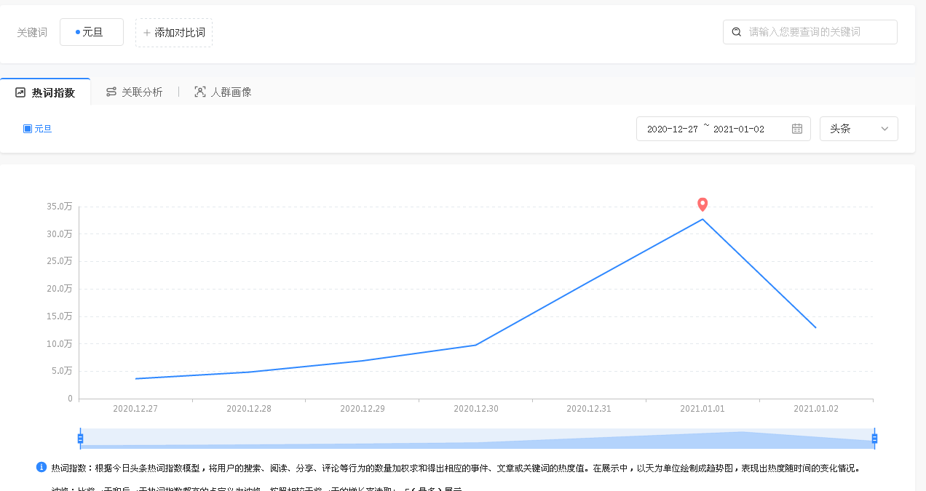Select the 元旦 keyword tag

(x=92, y=32)
